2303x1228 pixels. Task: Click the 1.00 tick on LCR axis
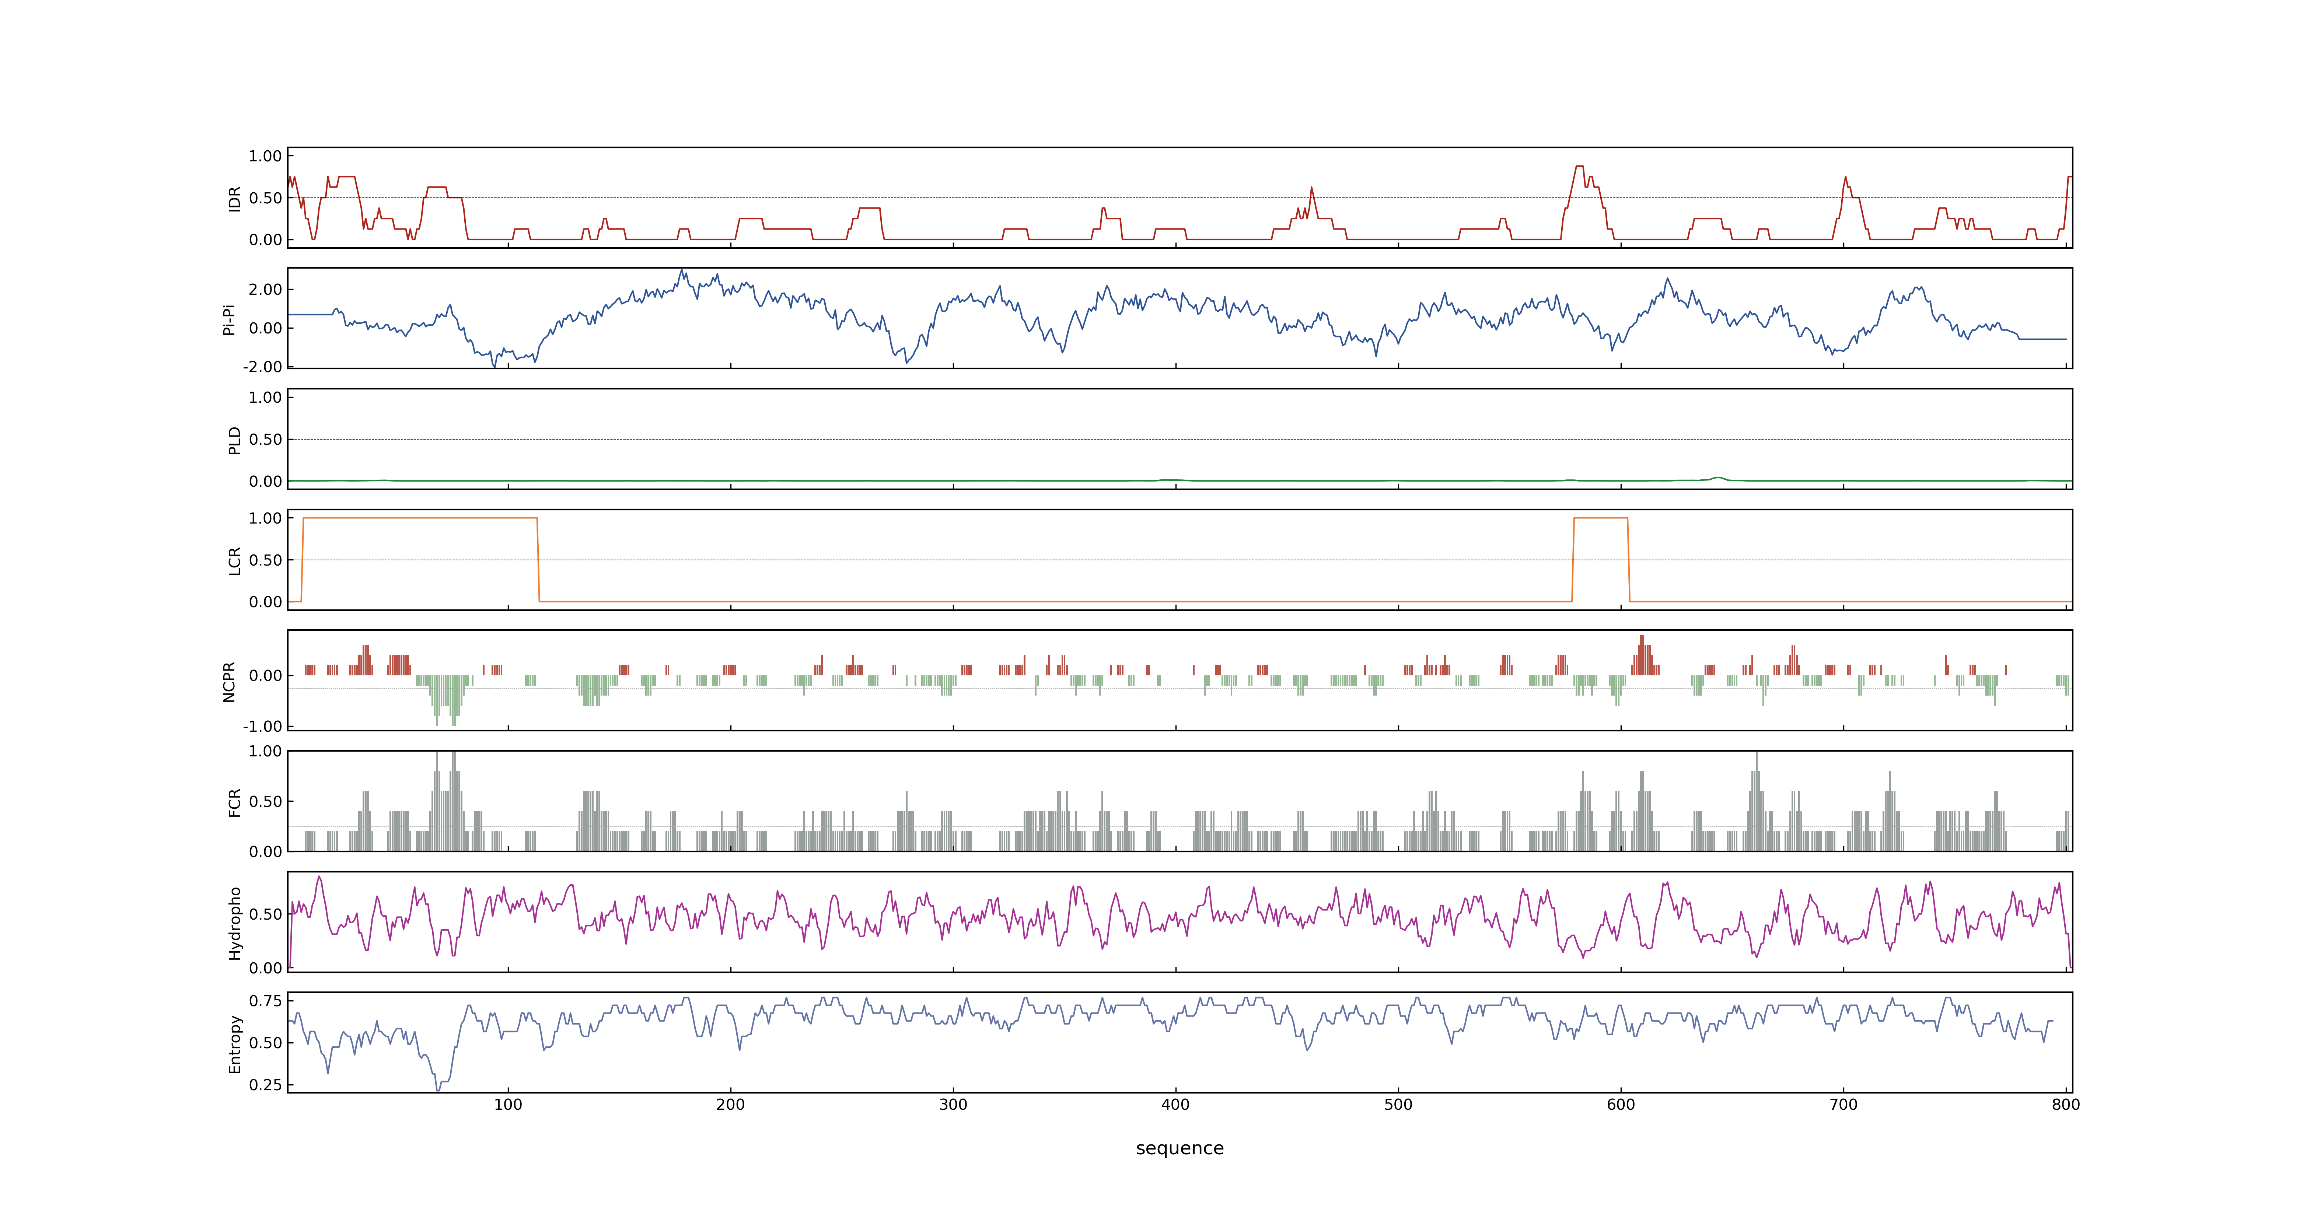coord(266,518)
